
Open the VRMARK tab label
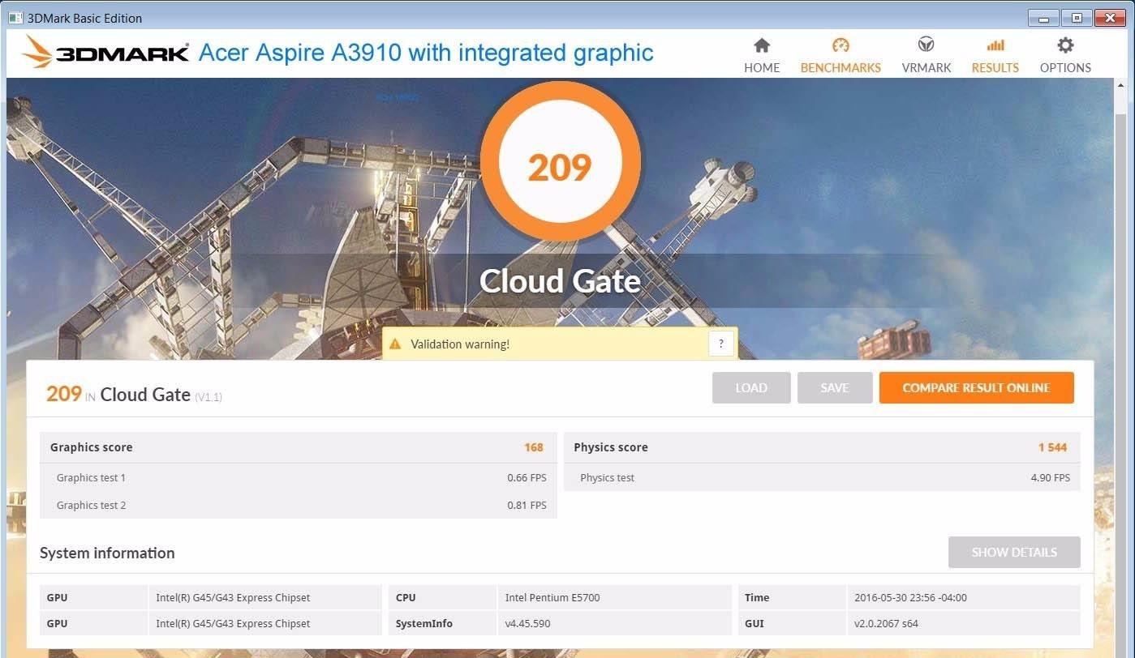pyautogui.click(x=926, y=68)
